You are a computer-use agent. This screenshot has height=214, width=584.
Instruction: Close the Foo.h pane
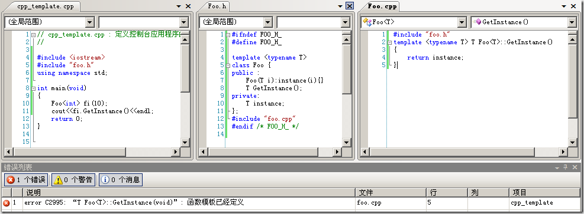pos(349,6)
